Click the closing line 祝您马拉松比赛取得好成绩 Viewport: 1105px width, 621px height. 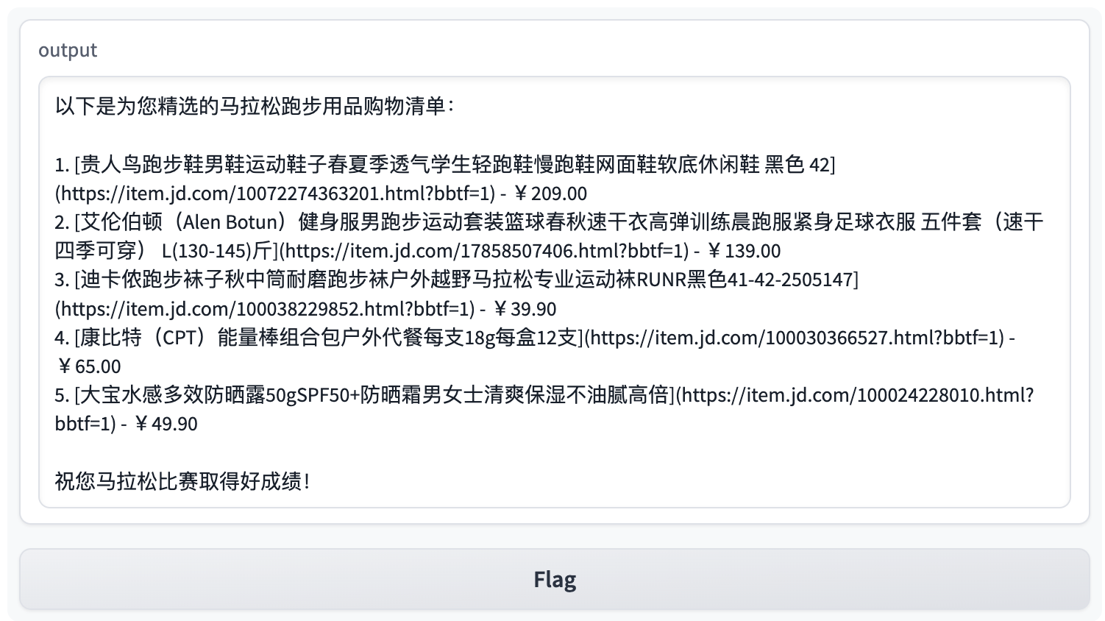[x=182, y=481]
